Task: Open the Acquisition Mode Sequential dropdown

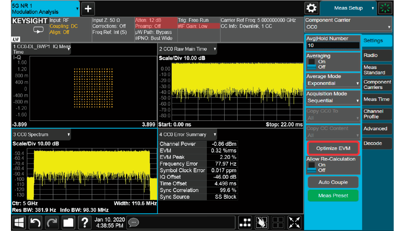Action: (333, 101)
